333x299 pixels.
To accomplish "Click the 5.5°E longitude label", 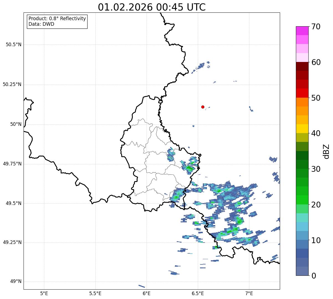I will pyautogui.click(x=95, y=293).
